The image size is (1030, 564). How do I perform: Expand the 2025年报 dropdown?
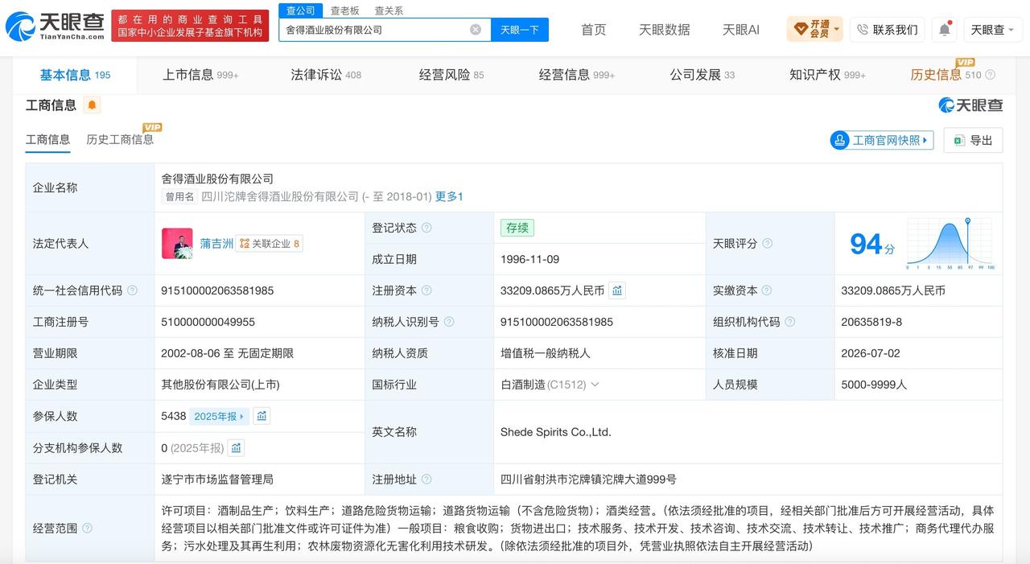pos(220,416)
